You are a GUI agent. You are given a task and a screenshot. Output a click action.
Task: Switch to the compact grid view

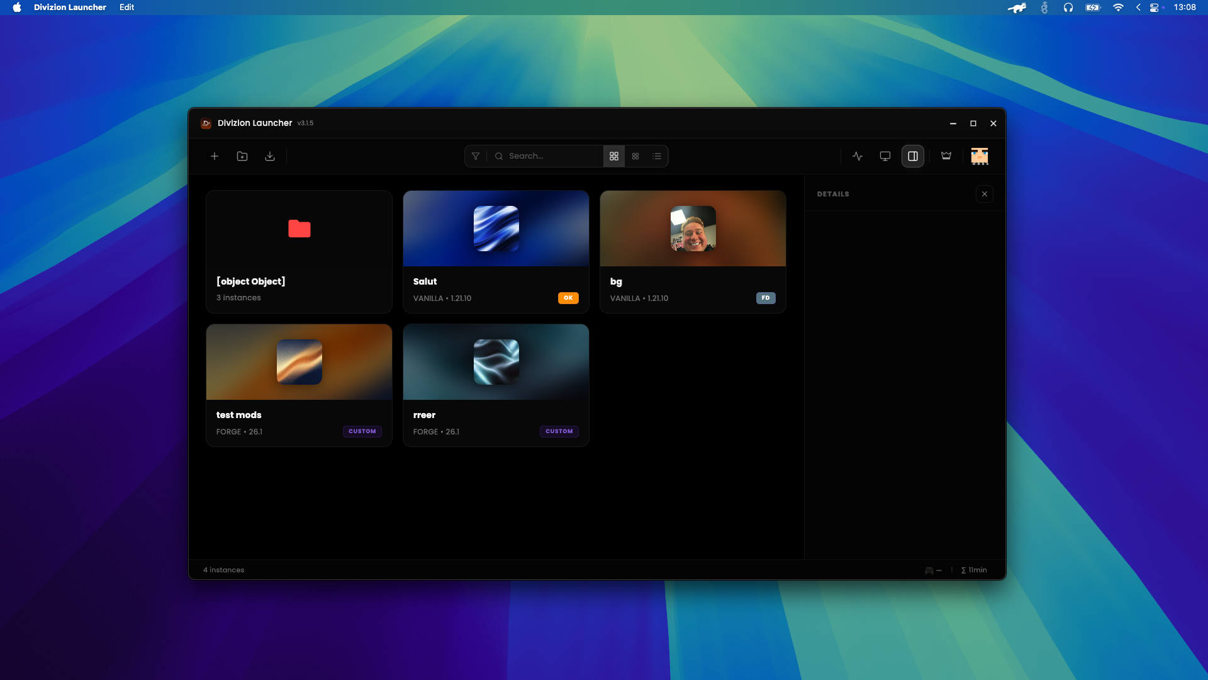pos(635,156)
